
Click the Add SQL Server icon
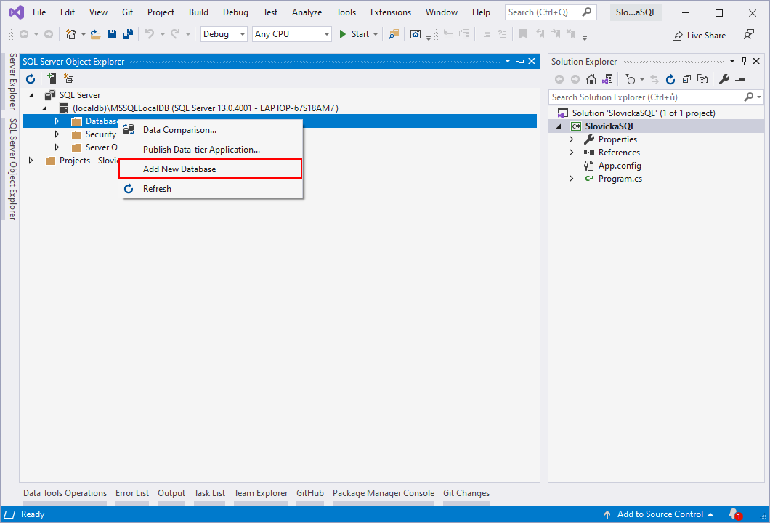coord(51,78)
